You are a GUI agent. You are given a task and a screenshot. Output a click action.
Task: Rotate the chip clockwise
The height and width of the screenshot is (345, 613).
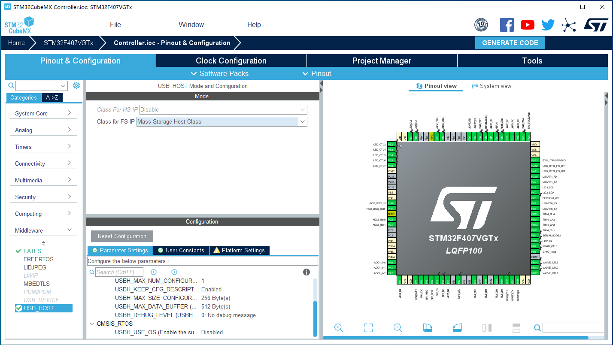coord(428,328)
